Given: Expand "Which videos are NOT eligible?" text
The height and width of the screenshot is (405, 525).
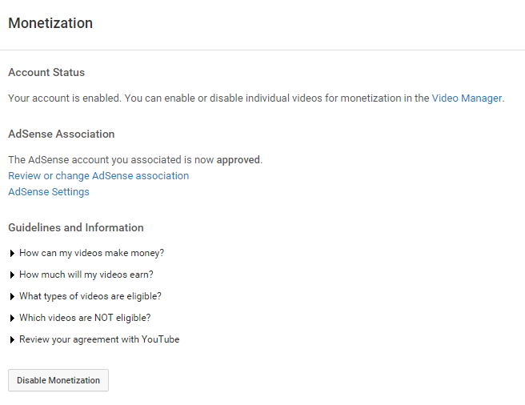Looking at the screenshot, I should (x=85, y=318).
